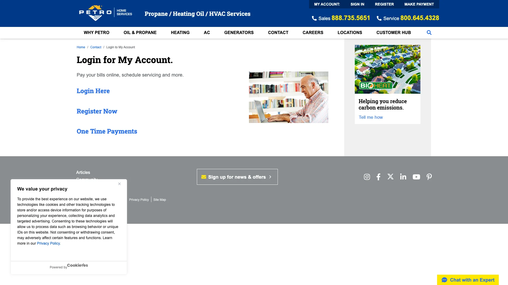The height and width of the screenshot is (285, 508).
Task: Open Petro's LinkedIn profile
Action: point(403,177)
